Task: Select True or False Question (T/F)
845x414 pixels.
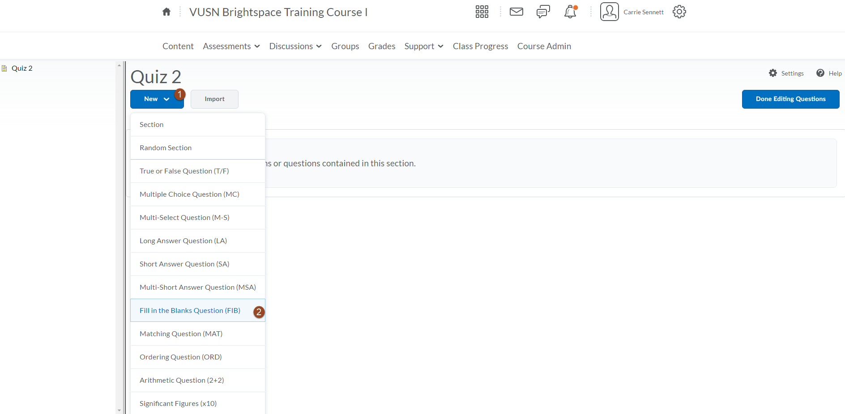Action: pyautogui.click(x=198, y=171)
